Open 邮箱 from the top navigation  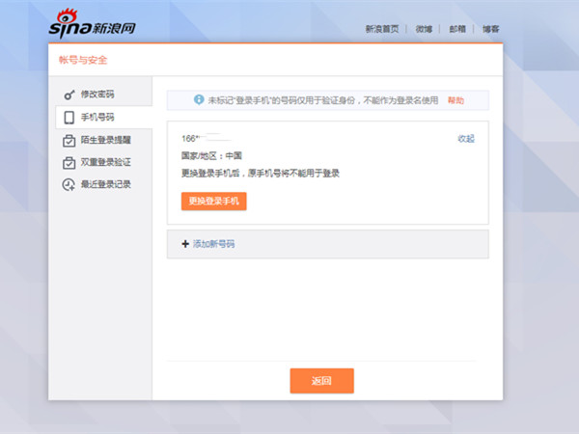click(456, 29)
